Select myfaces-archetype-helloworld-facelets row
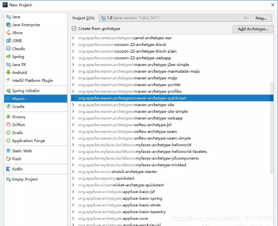 [x=172, y=152]
